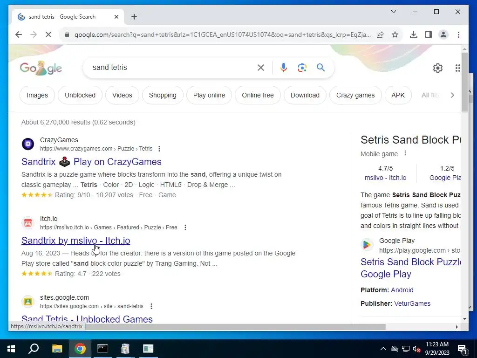Open Command Prompt from the taskbar
Screen dimensions: 477x358
102,349
